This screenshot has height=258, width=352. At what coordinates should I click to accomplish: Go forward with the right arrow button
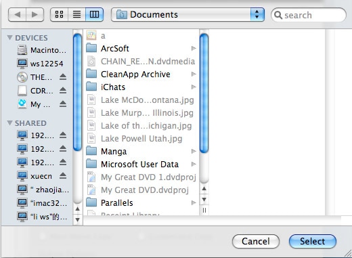tap(35, 15)
